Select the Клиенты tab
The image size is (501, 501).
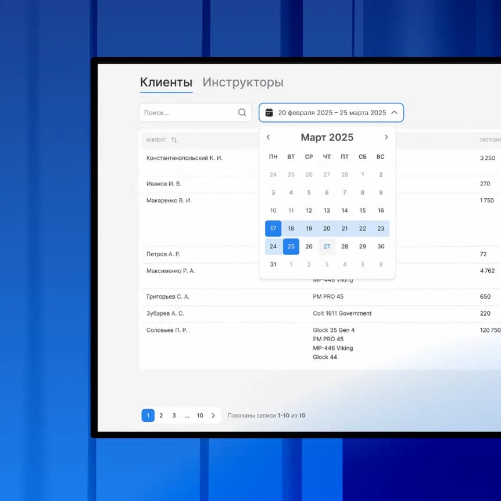tap(166, 83)
